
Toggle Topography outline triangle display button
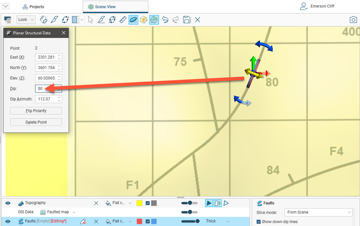pos(226,203)
